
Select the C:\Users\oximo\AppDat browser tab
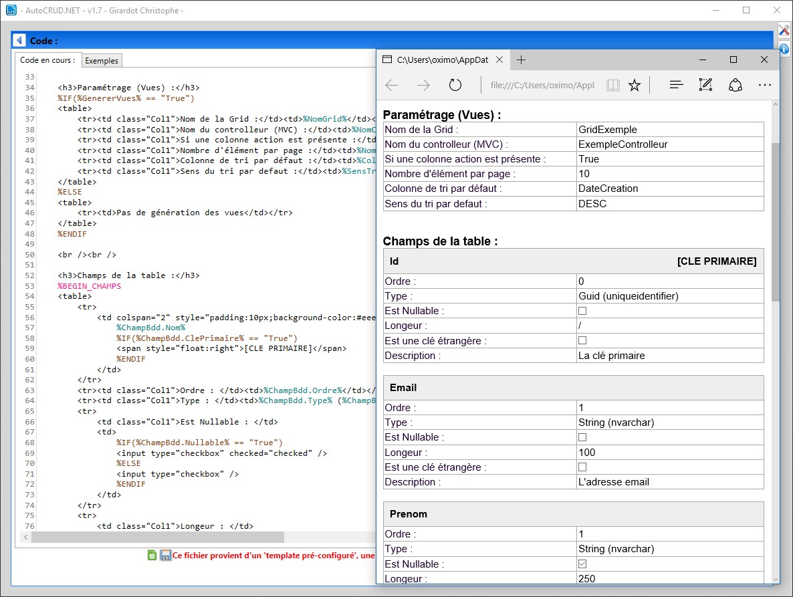click(443, 59)
